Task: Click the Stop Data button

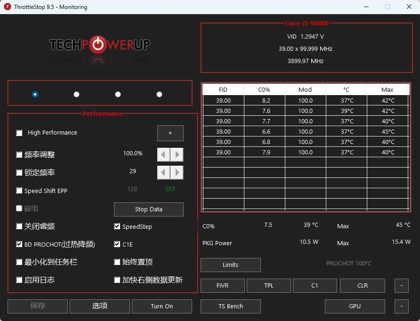Action: 149,209
